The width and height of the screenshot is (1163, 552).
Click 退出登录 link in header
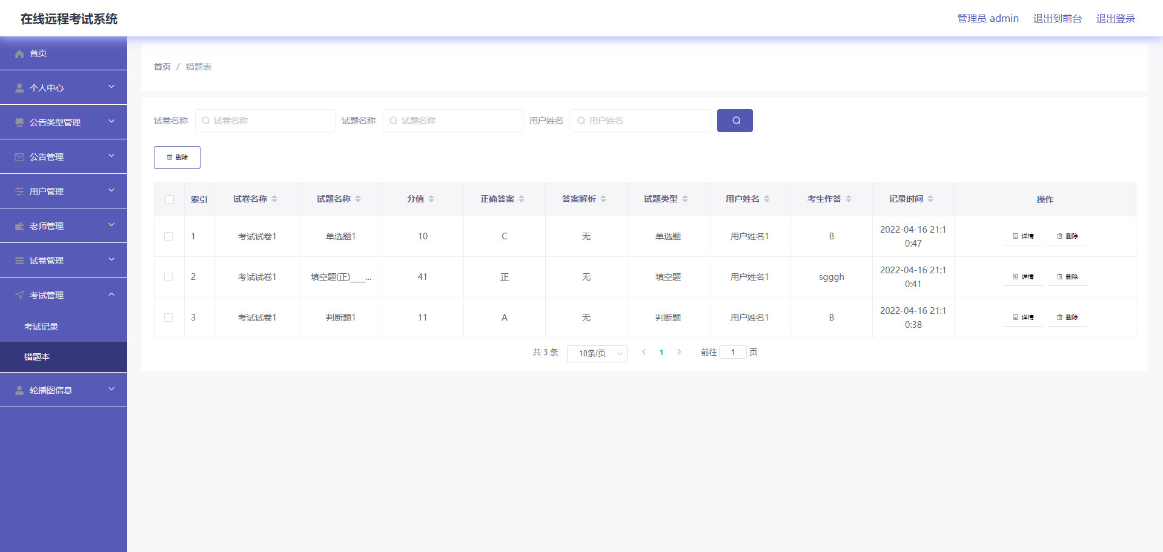point(1115,19)
